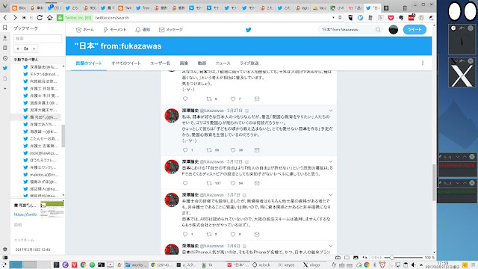This screenshot has height=269, width=478.
Task: Reply to the 3月27日 tweet
Action: [x=185, y=150]
